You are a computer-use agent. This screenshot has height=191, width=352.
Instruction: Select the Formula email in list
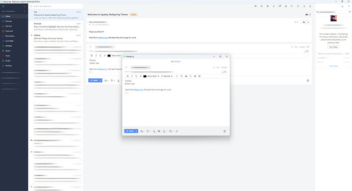click(56, 26)
